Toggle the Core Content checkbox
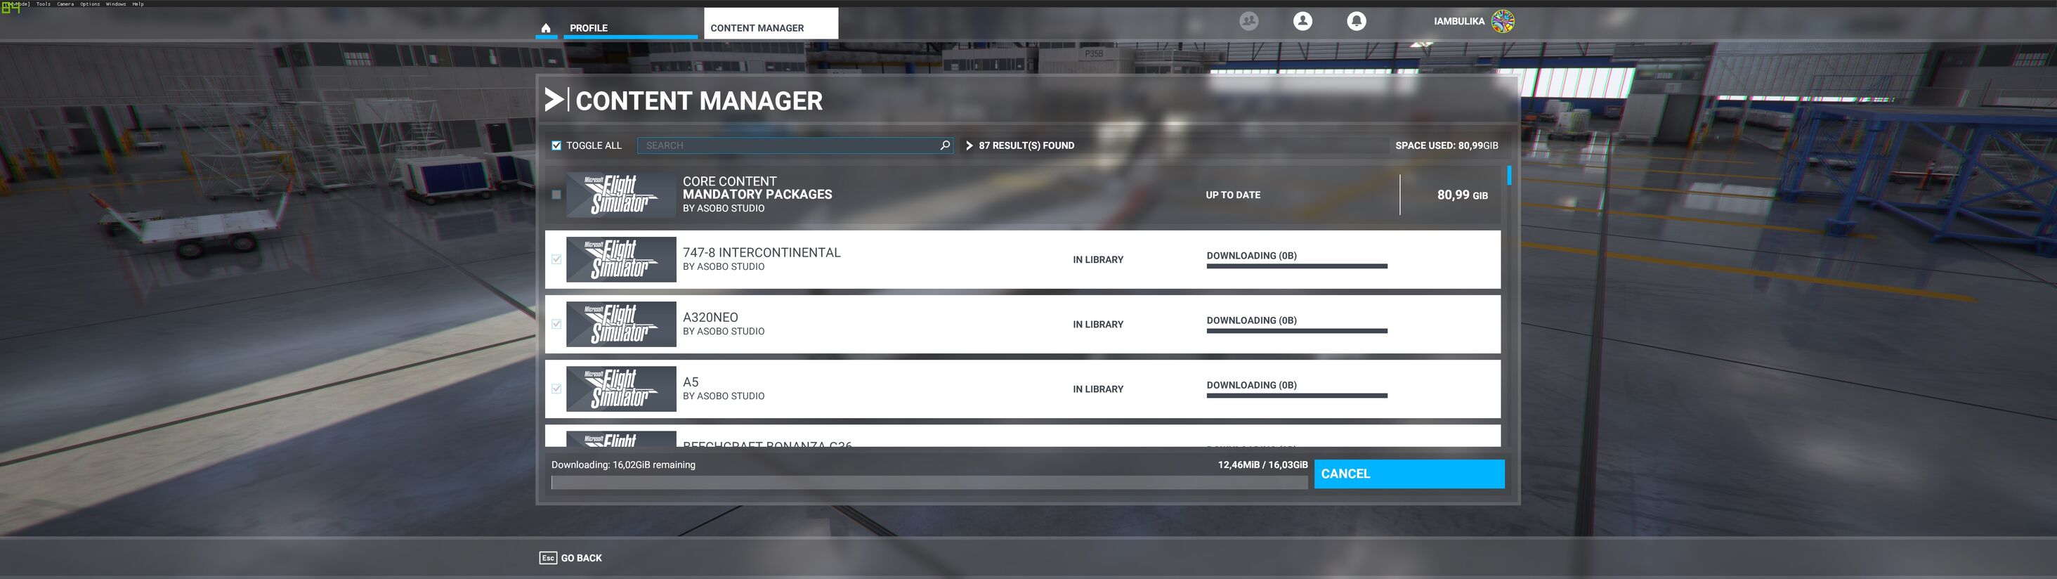 (x=556, y=195)
